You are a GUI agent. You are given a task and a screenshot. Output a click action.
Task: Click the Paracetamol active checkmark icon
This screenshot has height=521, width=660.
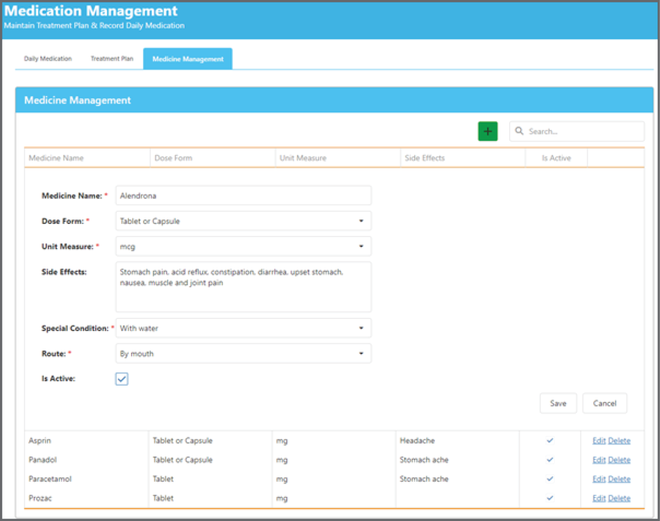[550, 479]
